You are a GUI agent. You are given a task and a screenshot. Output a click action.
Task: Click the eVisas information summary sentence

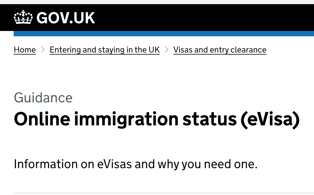(136, 164)
